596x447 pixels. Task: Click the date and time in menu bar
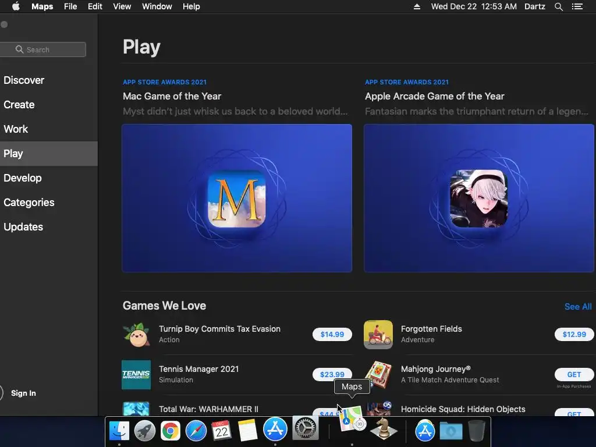click(x=474, y=6)
